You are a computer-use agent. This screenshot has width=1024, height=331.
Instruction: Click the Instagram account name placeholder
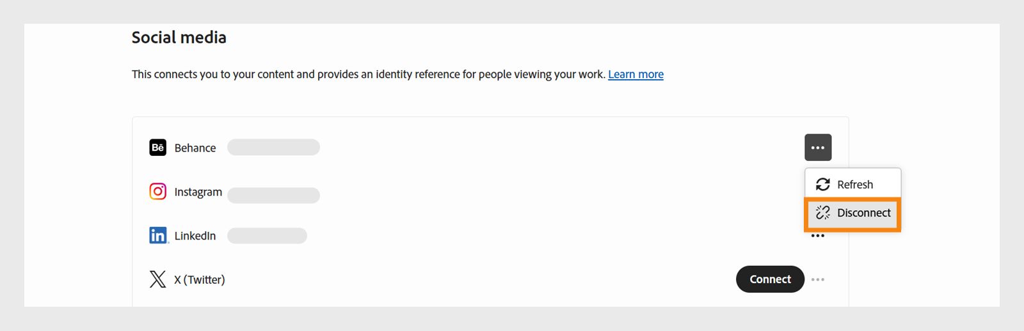pyautogui.click(x=273, y=195)
